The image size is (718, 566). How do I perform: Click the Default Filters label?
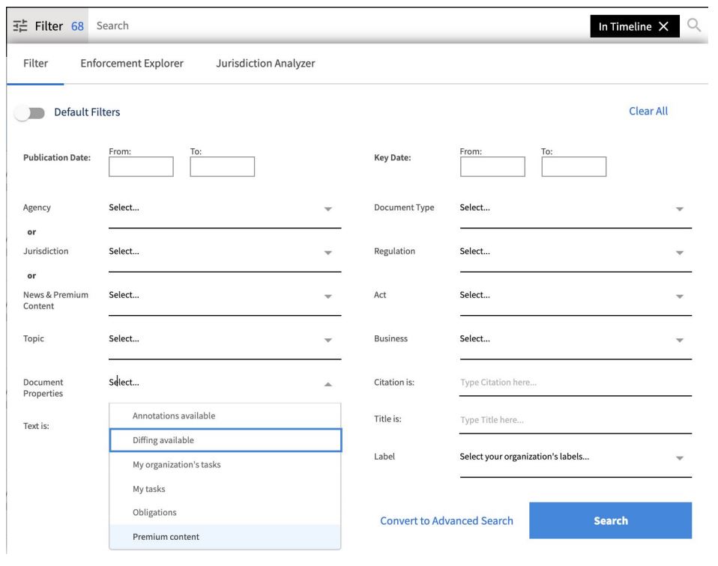click(x=87, y=112)
